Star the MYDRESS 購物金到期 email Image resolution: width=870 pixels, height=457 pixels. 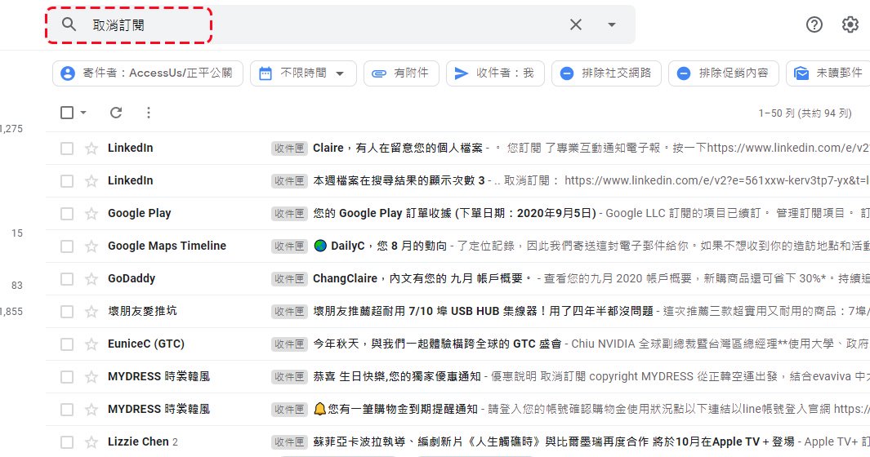click(91, 410)
